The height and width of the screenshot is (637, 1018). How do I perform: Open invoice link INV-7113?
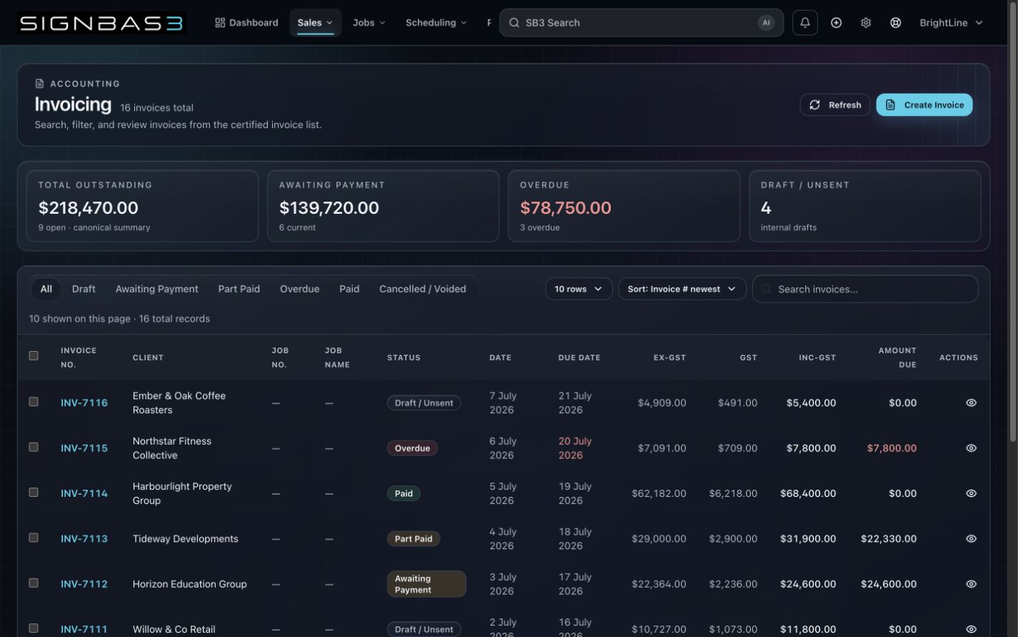pos(84,539)
